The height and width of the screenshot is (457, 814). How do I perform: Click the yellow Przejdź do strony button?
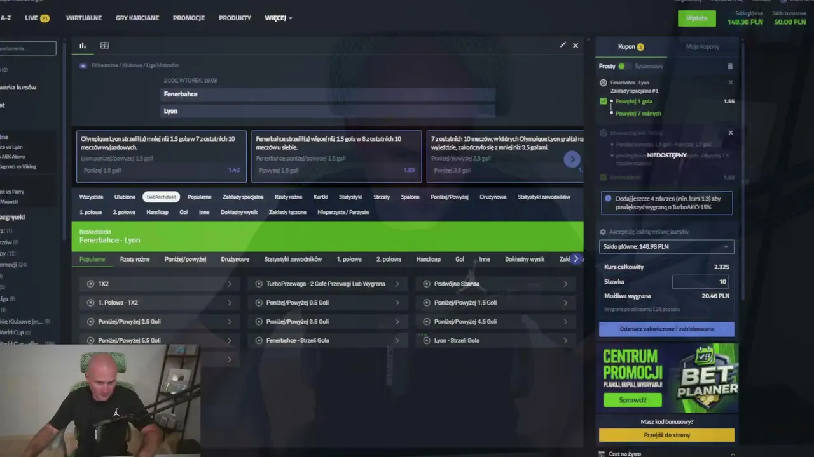pos(666,435)
